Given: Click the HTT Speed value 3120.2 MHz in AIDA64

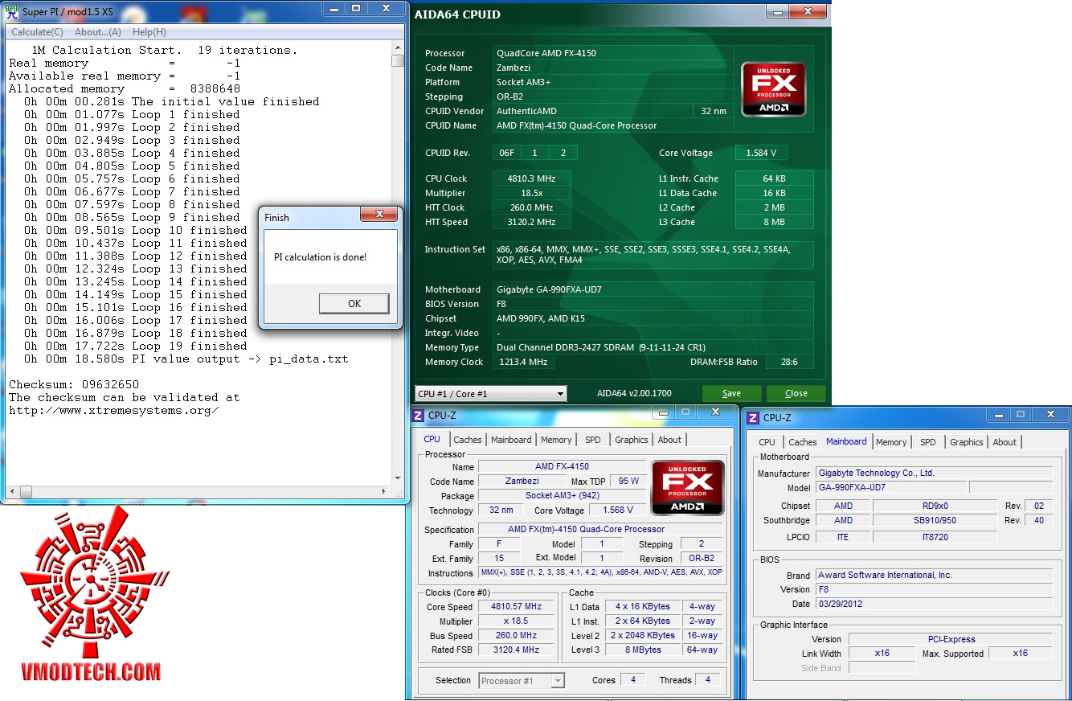Looking at the screenshot, I should [x=531, y=222].
